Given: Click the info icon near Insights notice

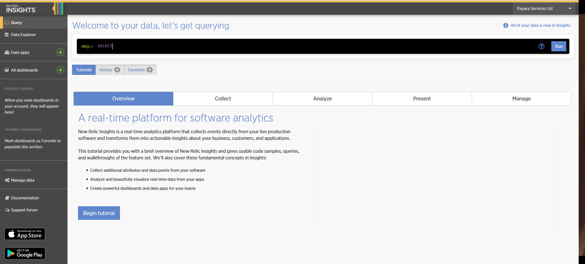Looking at the screenshot, I should [505, 26].
